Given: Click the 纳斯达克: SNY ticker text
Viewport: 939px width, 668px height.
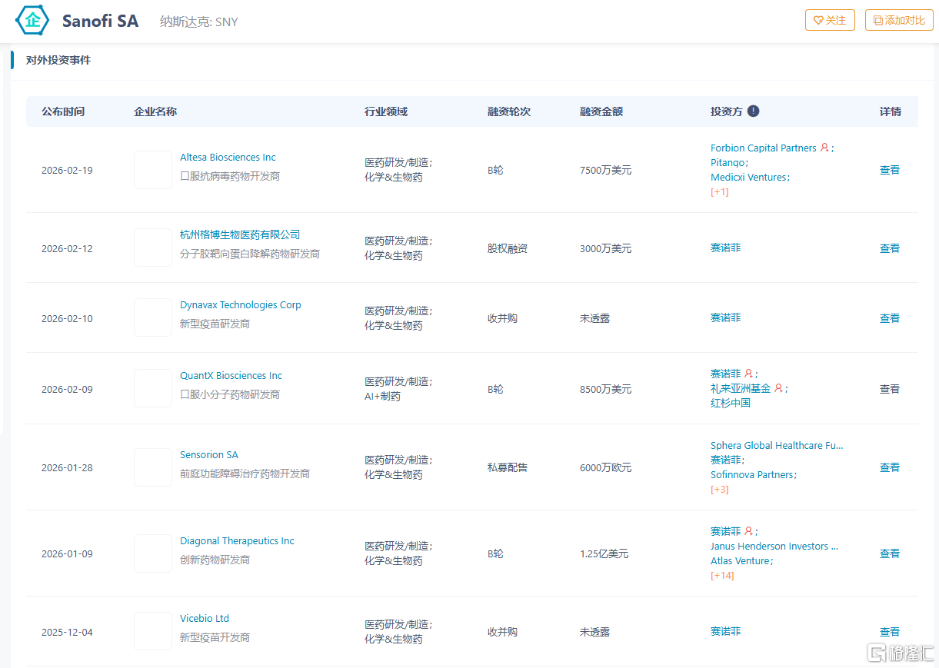Looking at the screenshot, I should [x=199, y=22].
